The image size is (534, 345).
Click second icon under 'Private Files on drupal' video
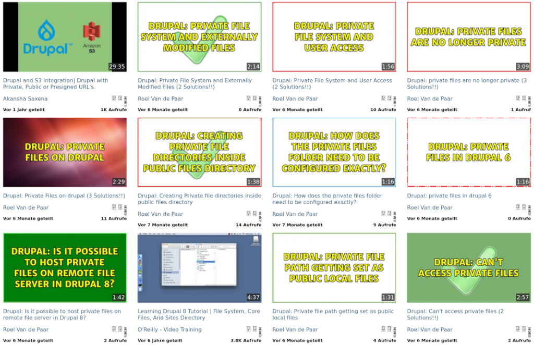coord(120,207)
